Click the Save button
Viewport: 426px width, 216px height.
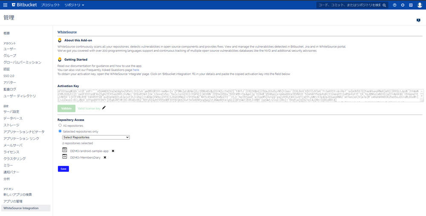pos(63,168)
